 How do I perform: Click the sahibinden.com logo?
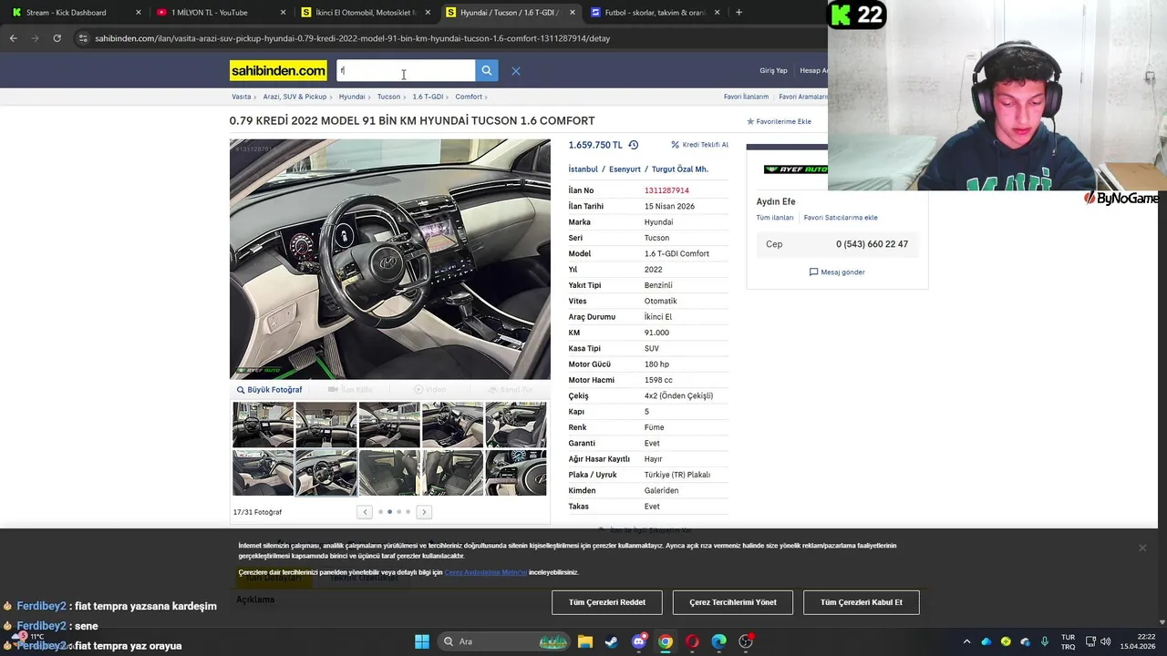pyautogui.click(x=278, y=70)
